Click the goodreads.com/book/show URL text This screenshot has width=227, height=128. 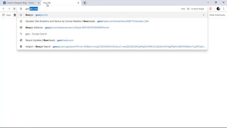123,21
